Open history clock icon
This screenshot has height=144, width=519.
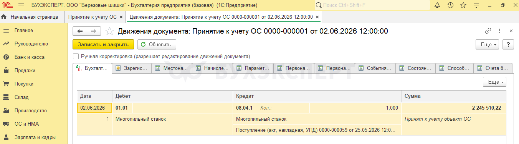point(450,5)
